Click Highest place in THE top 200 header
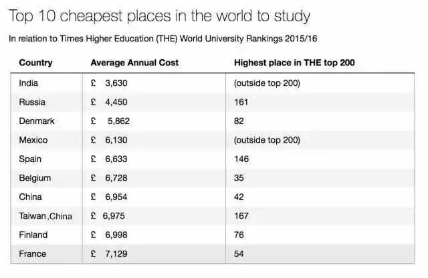This screenshot has width=428, height=278. (294, 63)
